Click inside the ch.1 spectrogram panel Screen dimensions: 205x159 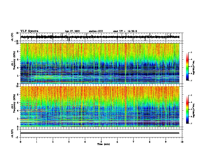[100, 63]
